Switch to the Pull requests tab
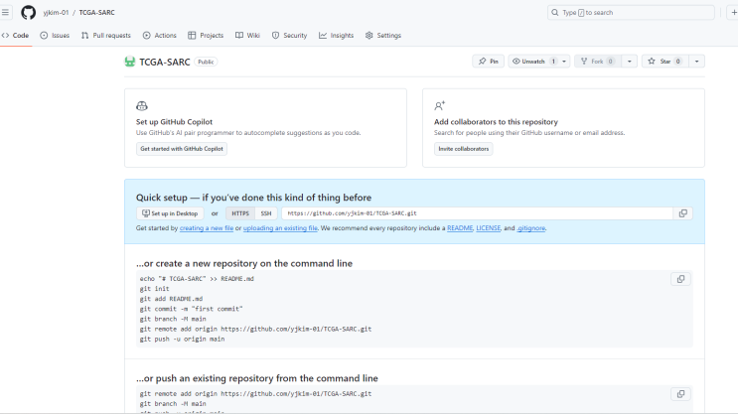Viewport: 738px width, 414px height. click(105, 35)
